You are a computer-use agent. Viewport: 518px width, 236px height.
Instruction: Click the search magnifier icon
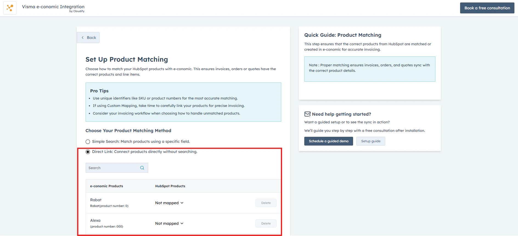point(142,168)
